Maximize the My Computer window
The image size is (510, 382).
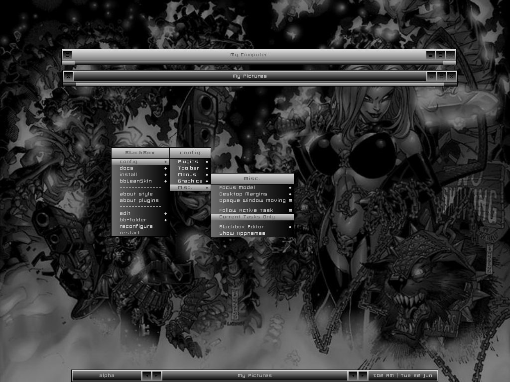[440, 55]
